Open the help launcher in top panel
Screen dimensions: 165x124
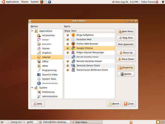click(x=49, y=2)
